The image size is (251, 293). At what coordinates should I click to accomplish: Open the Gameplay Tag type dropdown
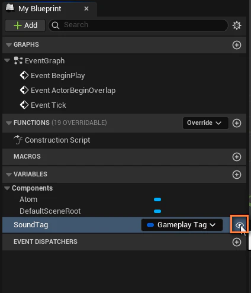(x=182, y=225)
